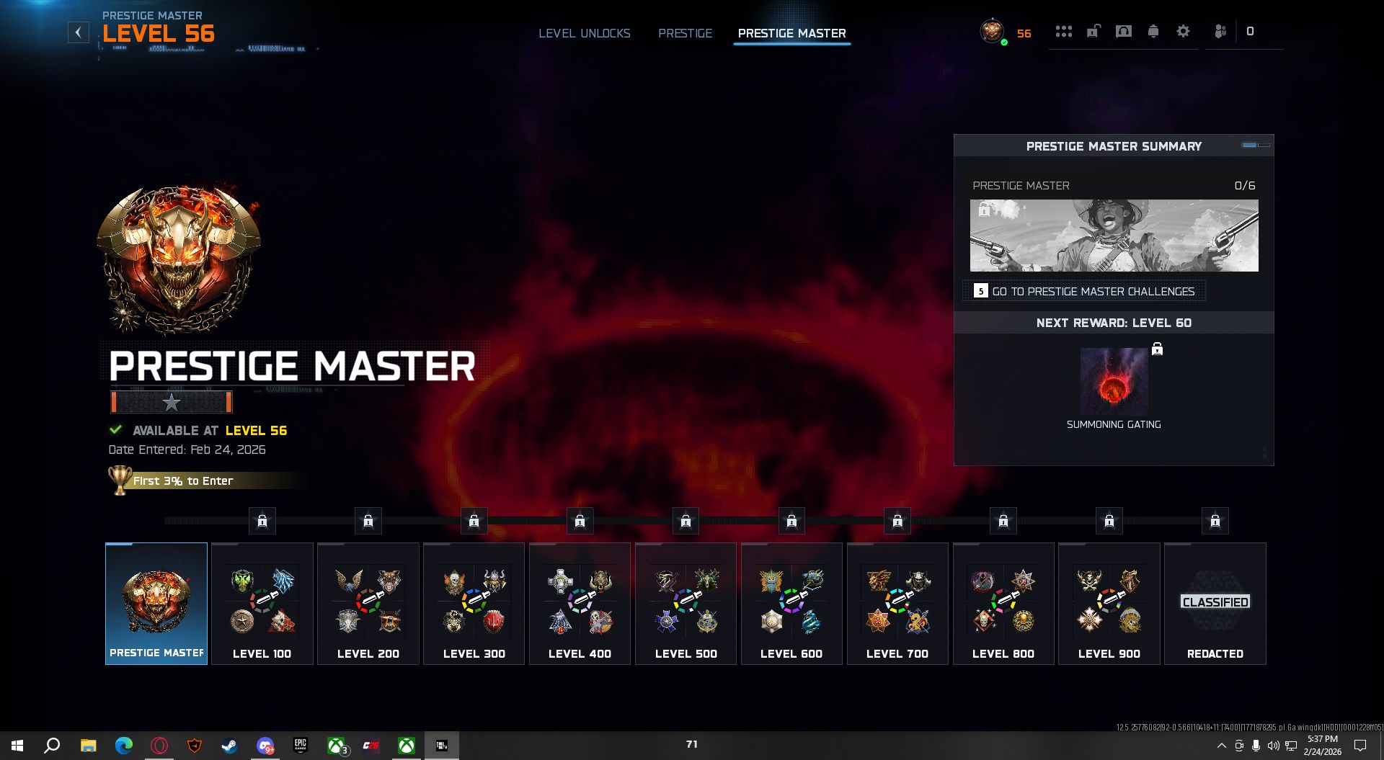Select the Prestige Master reward tile

click(156, 603)
